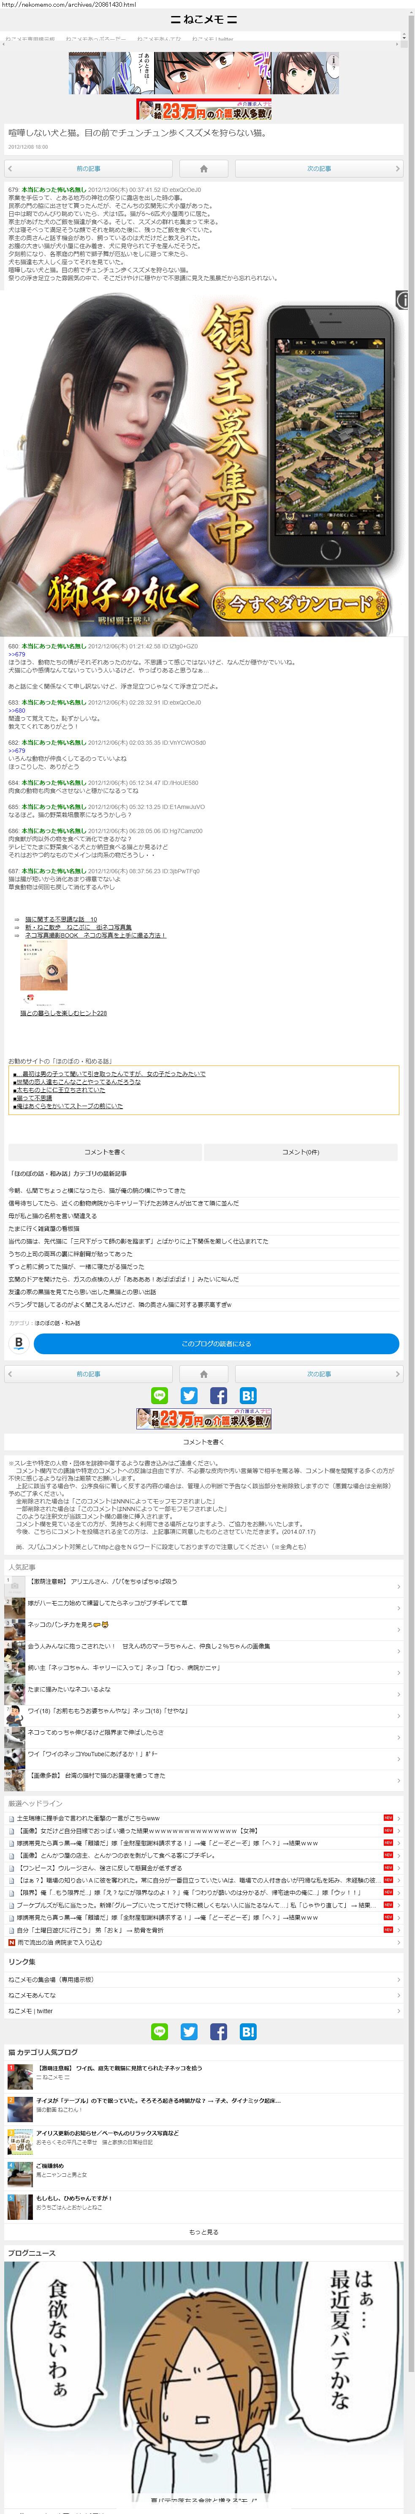The height and width of the screenshot is (2514, 415).
Task: Click LINE share icon below リンク集 section
Action: [x=160, y=2031]
